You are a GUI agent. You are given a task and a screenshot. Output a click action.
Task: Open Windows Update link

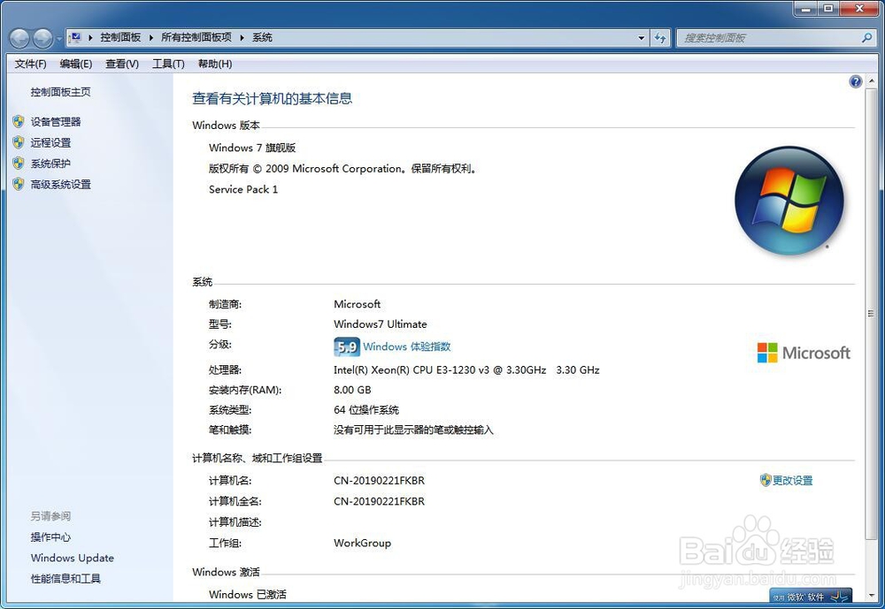(x=73, y=558)
